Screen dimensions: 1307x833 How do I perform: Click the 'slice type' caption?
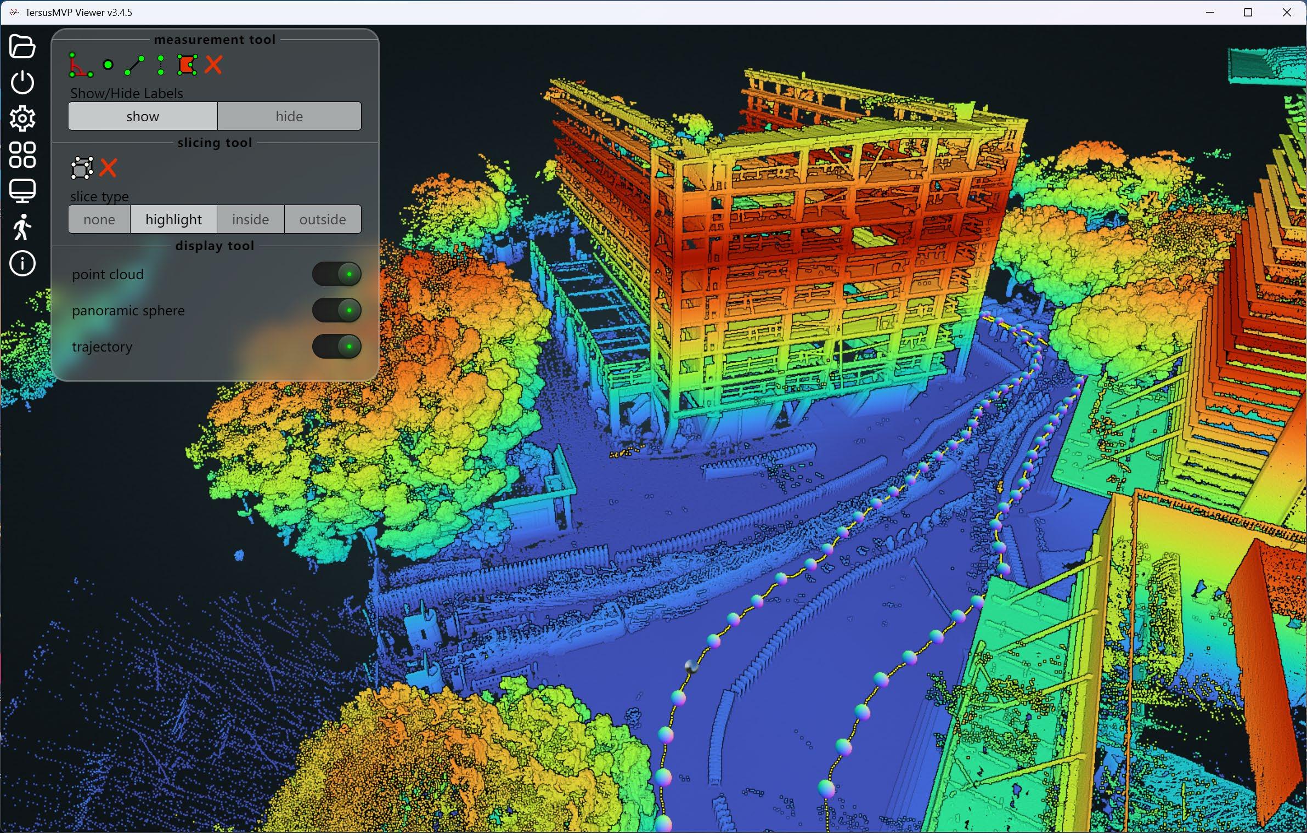pyautogui.click(x=99, y=196)
